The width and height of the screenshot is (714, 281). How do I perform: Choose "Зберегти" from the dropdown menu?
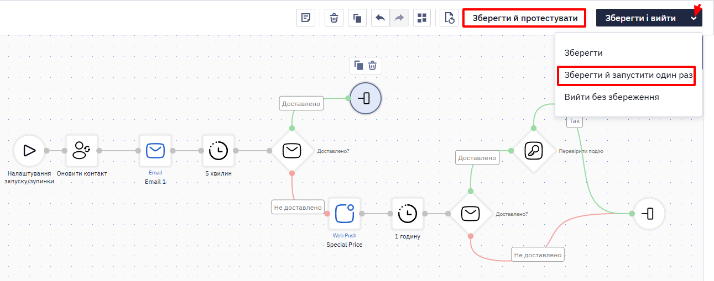583,53
